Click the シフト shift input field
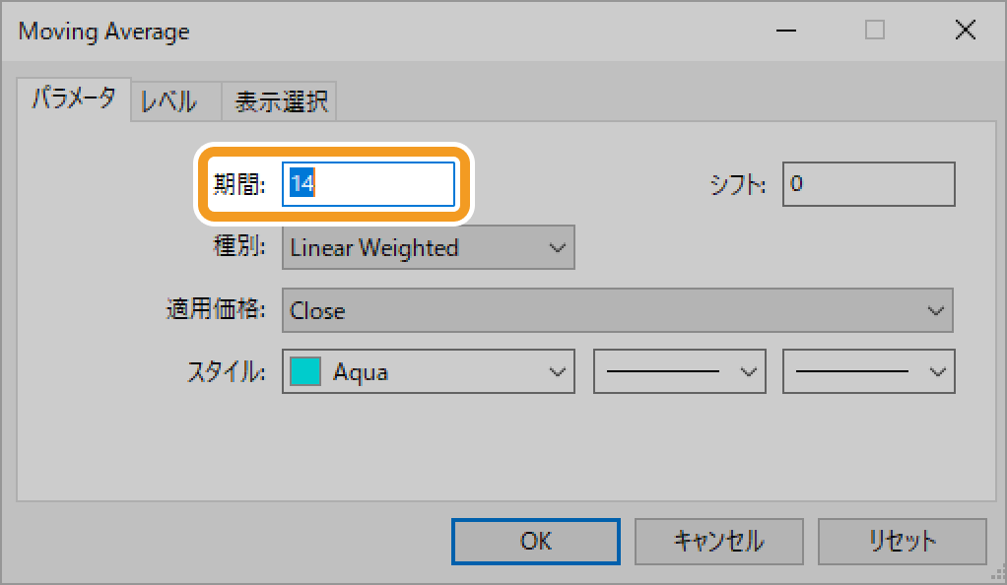1007x585 pixels. pos(868,184)
